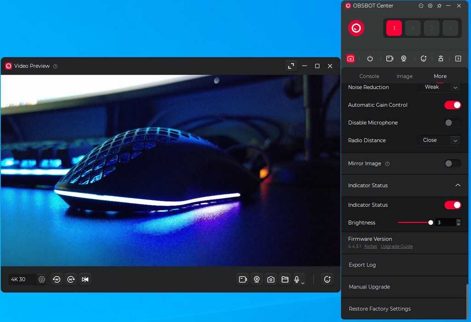Open remote controller icon in Center toolbar
This screenshot has height=322, width=471.
[x=441, y=59]
